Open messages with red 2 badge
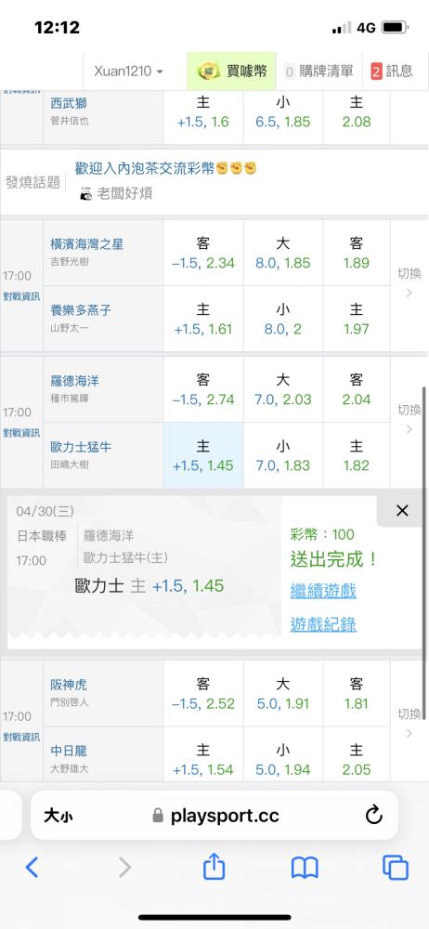Viewport: 429px width, 929px height. [392, 72]
